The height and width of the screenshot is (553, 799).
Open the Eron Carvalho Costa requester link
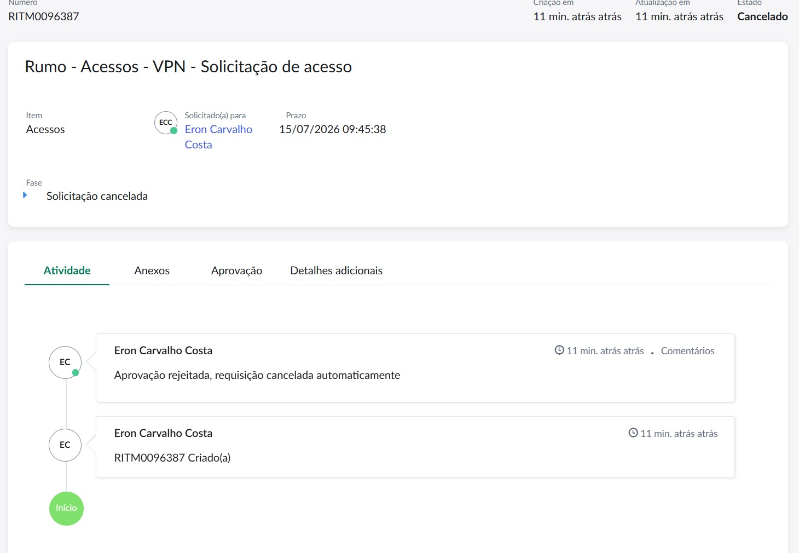[x=218, y=137]
